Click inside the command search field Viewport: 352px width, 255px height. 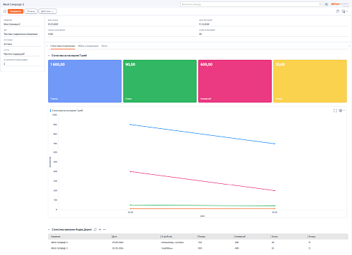click(x=252, y=4)
